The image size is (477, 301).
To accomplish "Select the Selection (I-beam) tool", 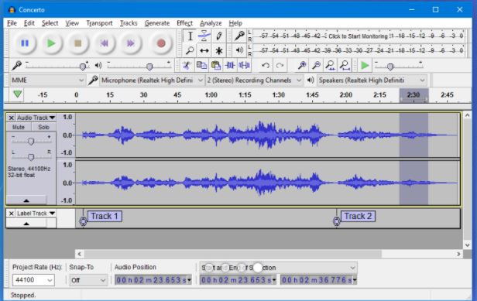I will tap(190, 36).
